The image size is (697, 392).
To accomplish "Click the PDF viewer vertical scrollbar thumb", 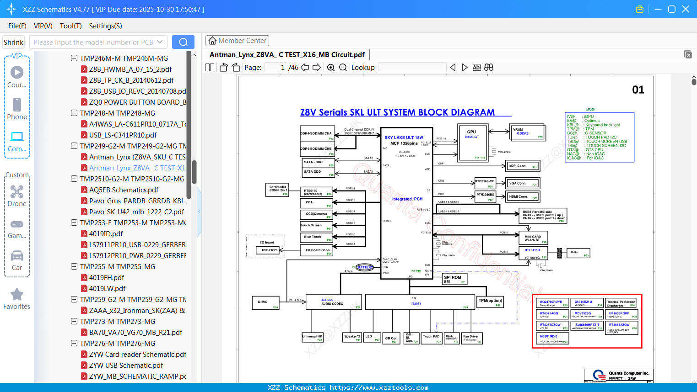I will (x=694, y=82).
